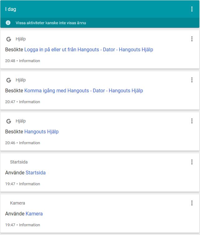Screen dimensions: 200x235
Task: Open options for the 20:46 Hangouts Hjälp entry
Action: pos(192,121)
